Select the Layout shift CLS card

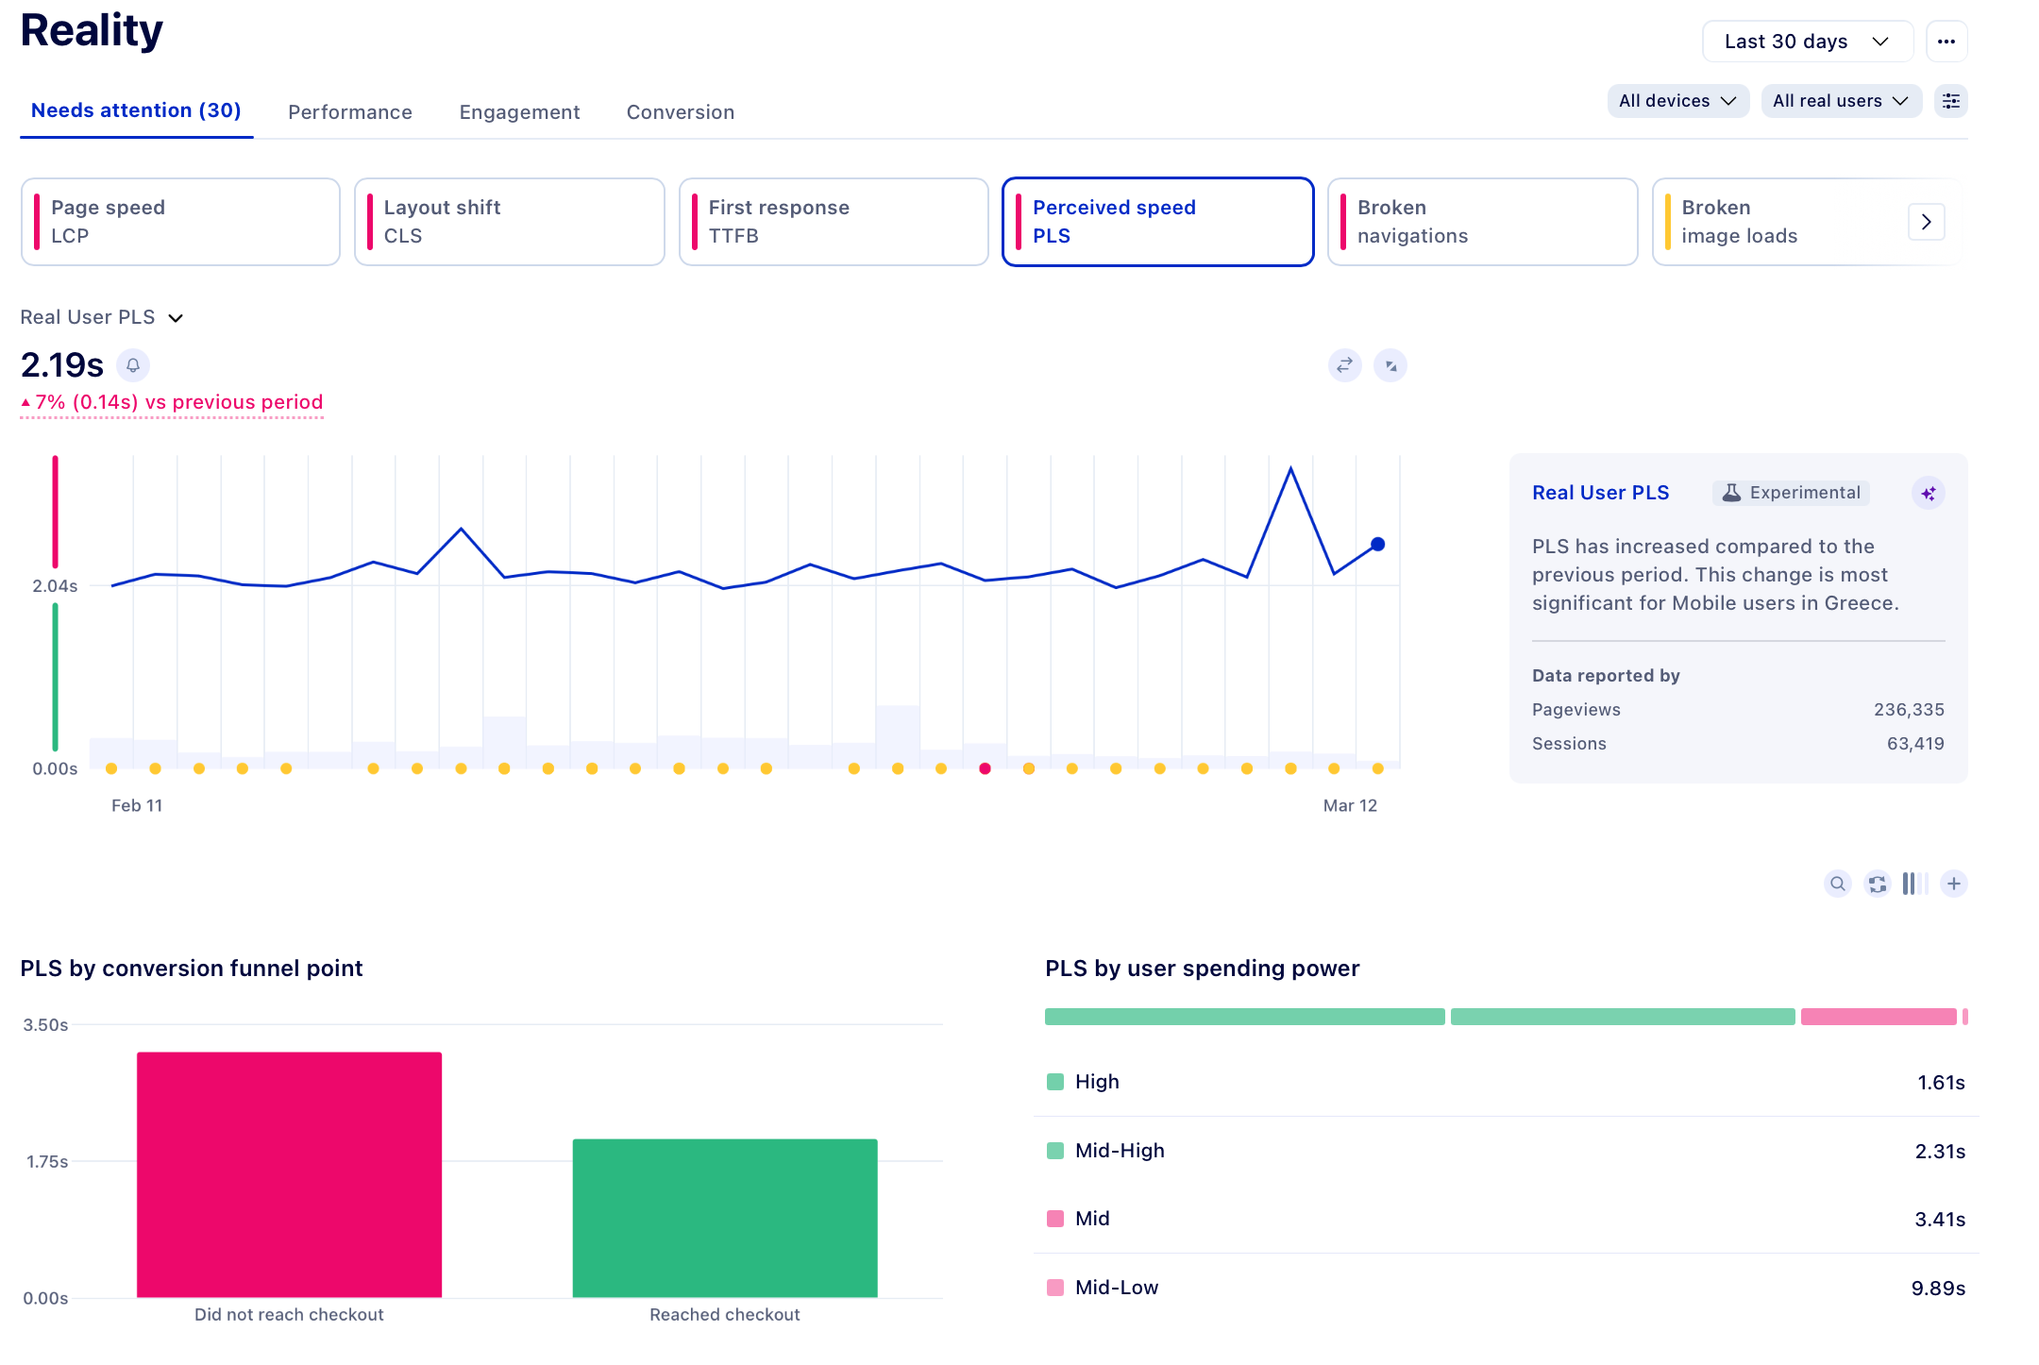[x=510, y=222]
